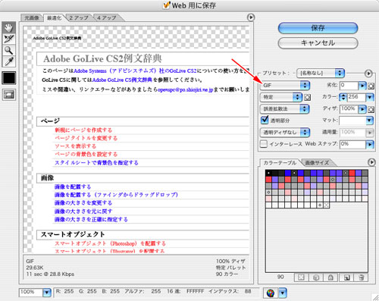This screenshot has width=379, height=301.
Task: Select the Hand tool
Action: 9,27
